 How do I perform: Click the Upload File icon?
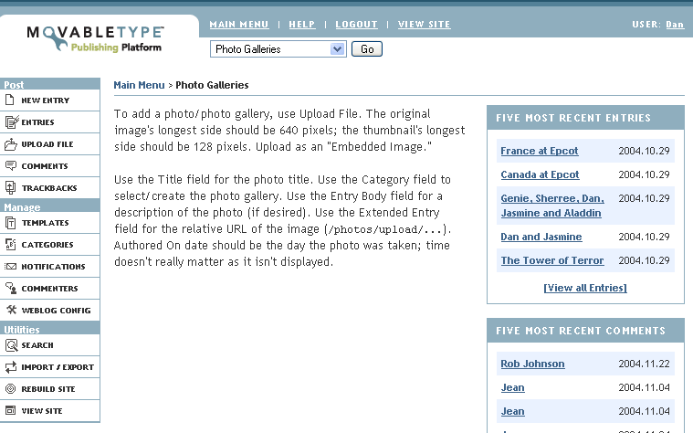click(x=11, y=144)
